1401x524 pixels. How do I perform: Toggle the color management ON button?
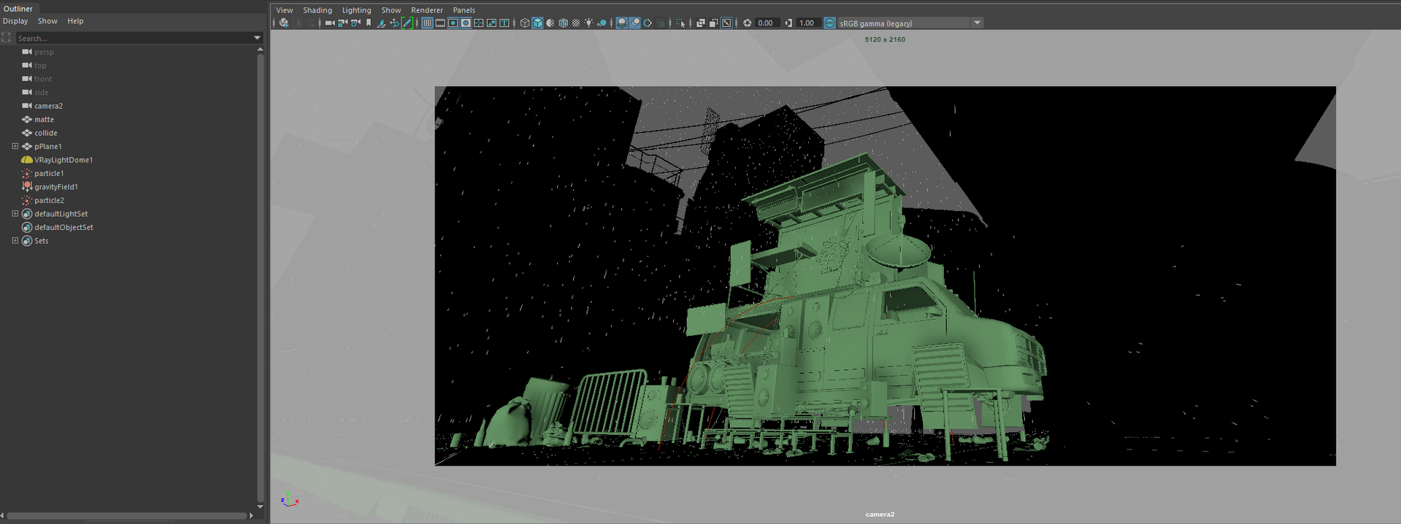click(829, 23)
